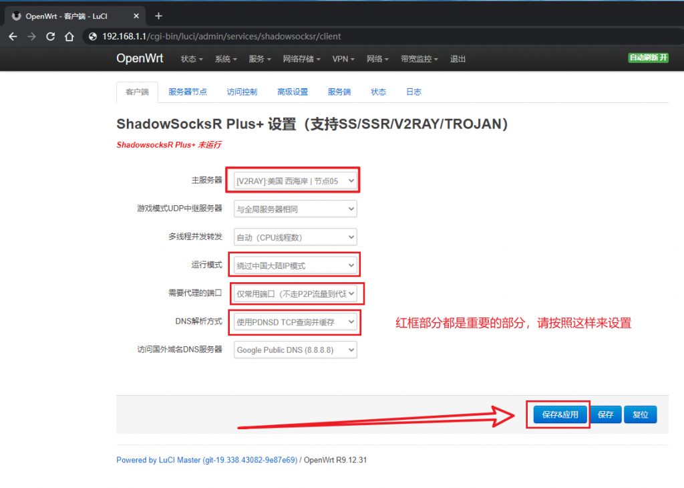Open the 需要代理的端口 dropdown

pos(295,293)
